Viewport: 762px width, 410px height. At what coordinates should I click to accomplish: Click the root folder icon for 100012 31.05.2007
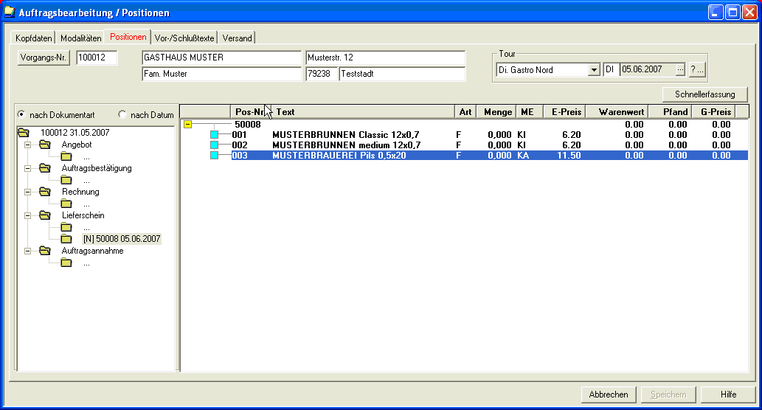tap(23, 133)
